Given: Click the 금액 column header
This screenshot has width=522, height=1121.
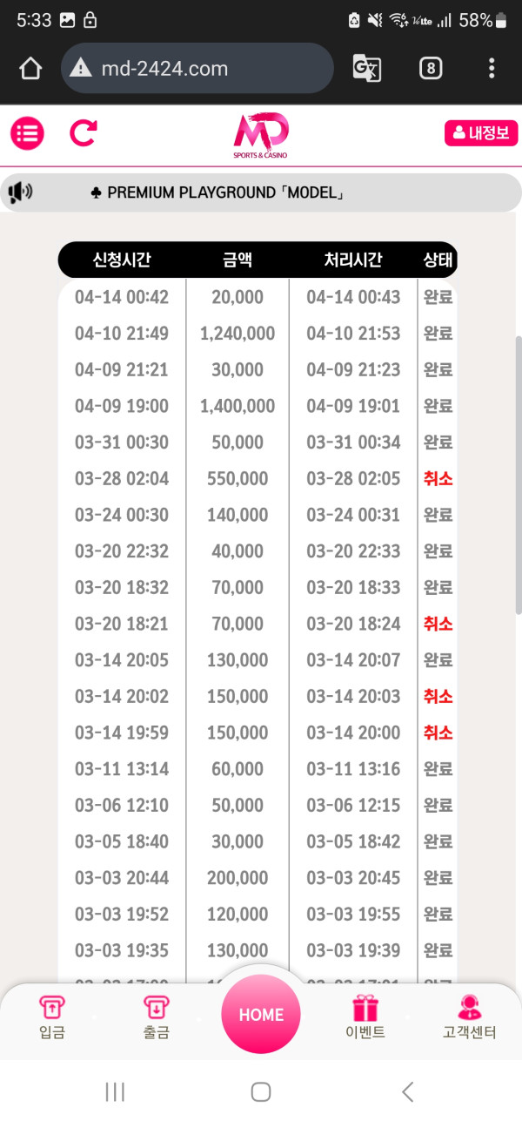Looking at the screenshot, I should tap(238, 260).
